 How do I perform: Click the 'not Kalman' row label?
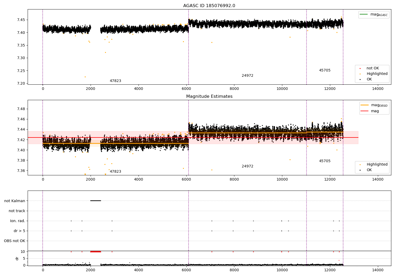pos(15,201)
